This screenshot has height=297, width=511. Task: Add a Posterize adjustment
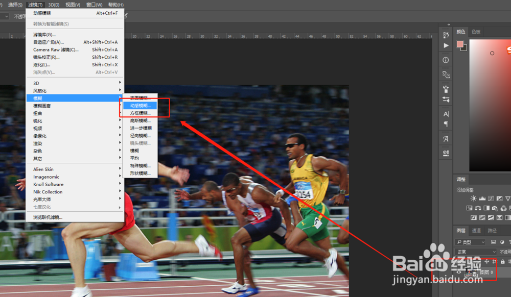click(x=482, y=217)
